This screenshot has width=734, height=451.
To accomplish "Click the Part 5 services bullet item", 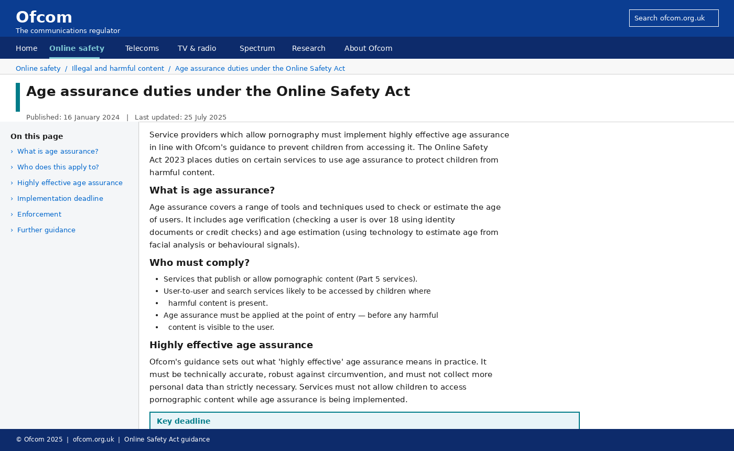I will [x=290, y=279].
